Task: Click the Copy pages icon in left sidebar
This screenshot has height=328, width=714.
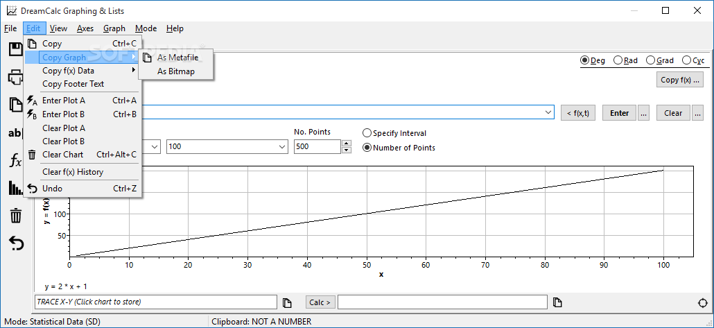Action: (x=17, y=105)
